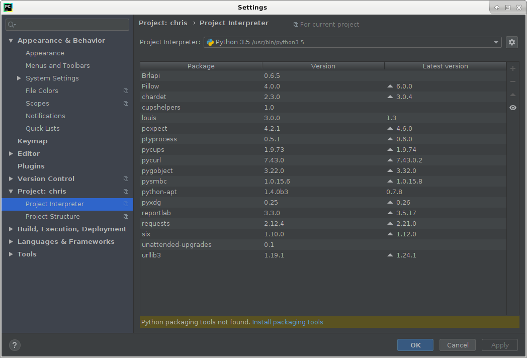Click the copy icon beside Project Interpreter
This screenshot has height=358, width=527.
pos(126,204)
